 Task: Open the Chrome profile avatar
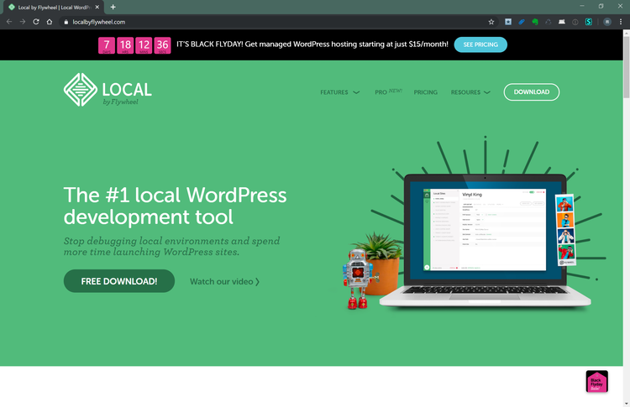coord(606,22)
